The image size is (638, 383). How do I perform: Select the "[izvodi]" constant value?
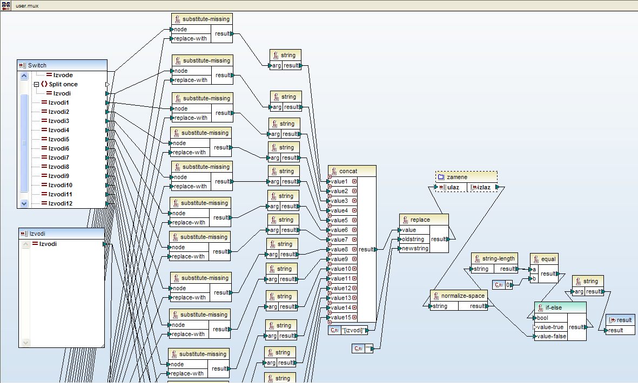point(354,330)
